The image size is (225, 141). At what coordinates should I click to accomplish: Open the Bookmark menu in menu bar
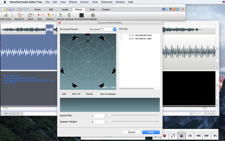pos(107,2)
